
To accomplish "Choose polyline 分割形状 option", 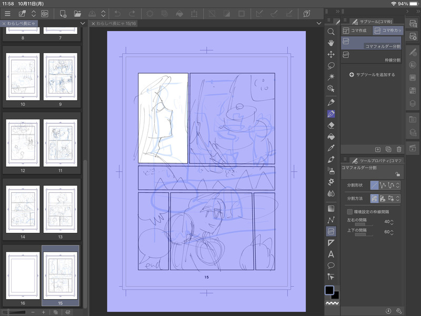I will [x=383, y=185].
